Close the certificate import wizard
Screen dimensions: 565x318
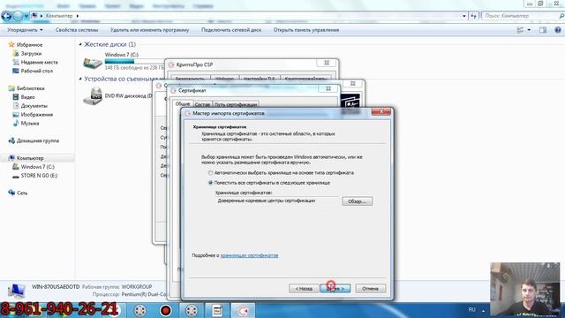380,112
